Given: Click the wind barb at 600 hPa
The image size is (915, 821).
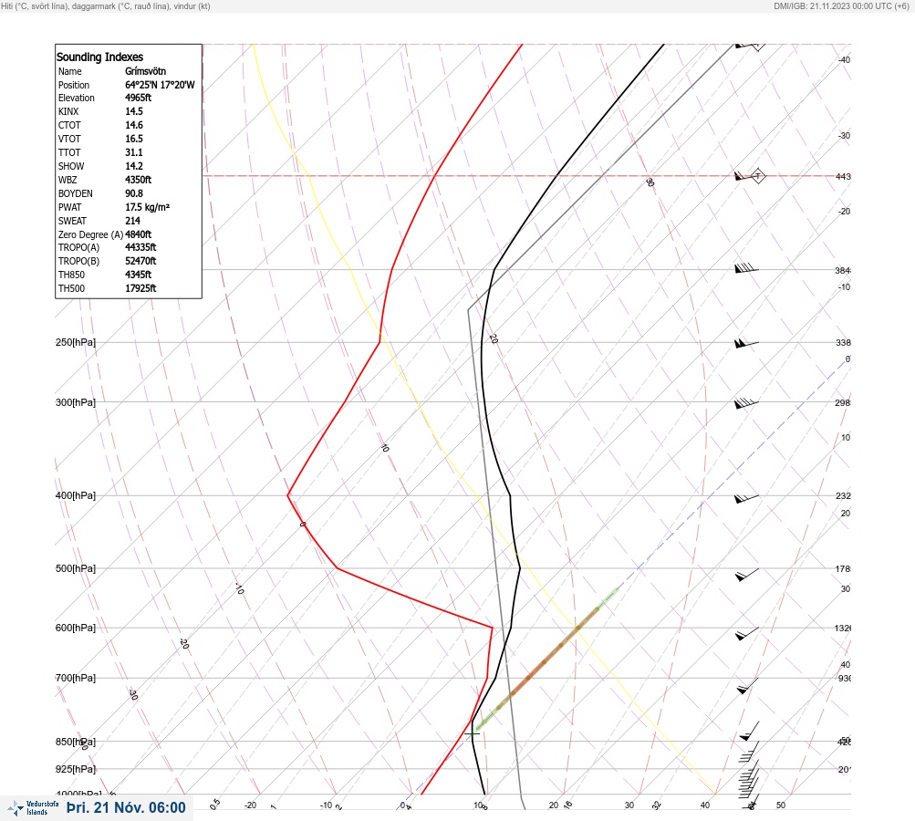Looking at the screenshot, I should click(747, 633).
